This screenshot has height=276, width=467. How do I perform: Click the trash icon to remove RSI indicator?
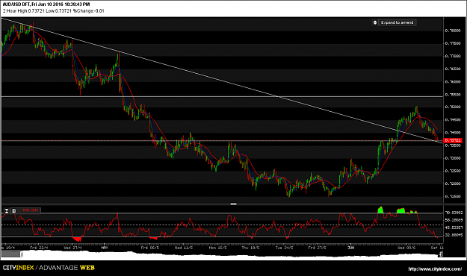[14, 211]
